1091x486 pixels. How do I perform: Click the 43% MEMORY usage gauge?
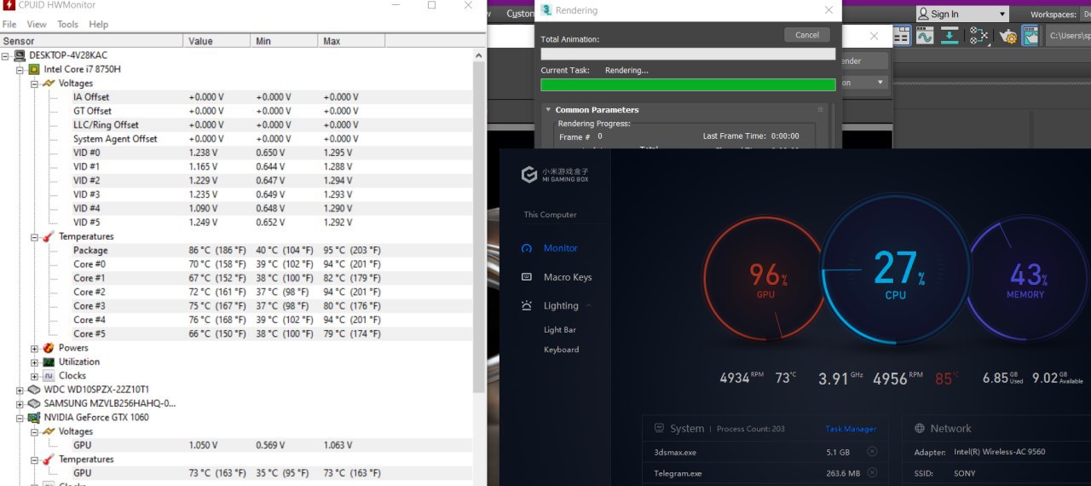[x=1025, y=280]
